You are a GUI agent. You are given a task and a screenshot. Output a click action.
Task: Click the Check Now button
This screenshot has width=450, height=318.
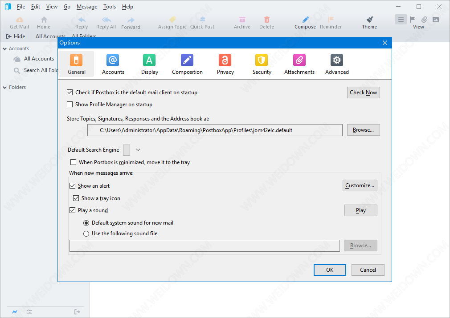click(x=363, y=93)
